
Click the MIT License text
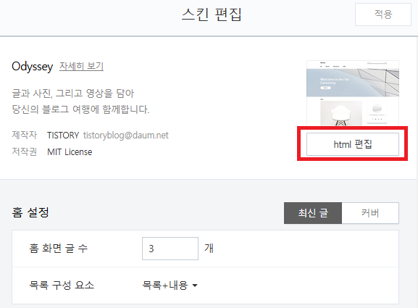[70, 152]
